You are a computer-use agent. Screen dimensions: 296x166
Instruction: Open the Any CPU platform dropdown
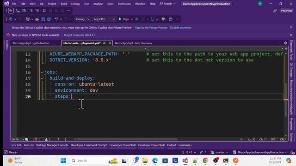pos(104,19)
